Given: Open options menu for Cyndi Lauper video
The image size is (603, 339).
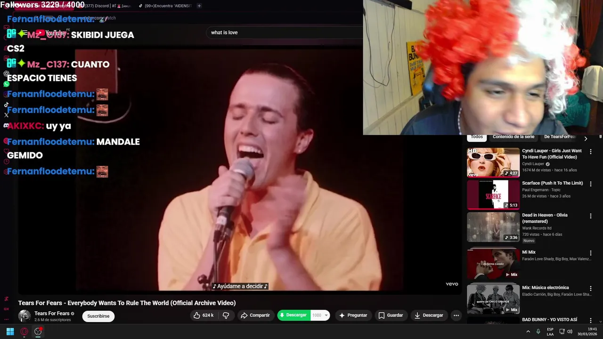Looking at the screenshot, I should pyautogui.click(x=590, y=152).
